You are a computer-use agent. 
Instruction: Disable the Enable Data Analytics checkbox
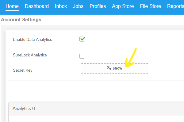(82, 39)
